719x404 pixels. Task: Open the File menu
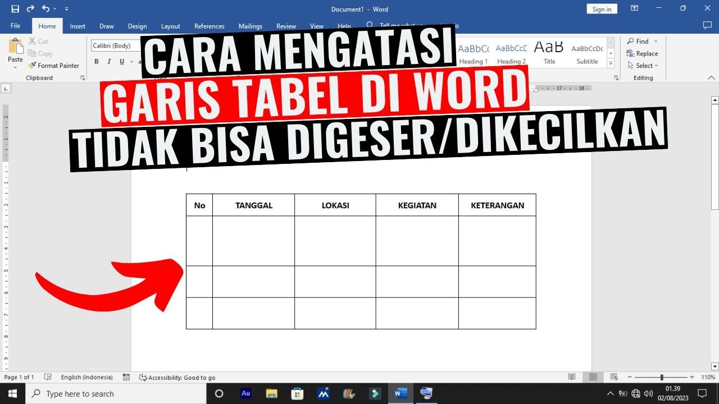[15, 26]
